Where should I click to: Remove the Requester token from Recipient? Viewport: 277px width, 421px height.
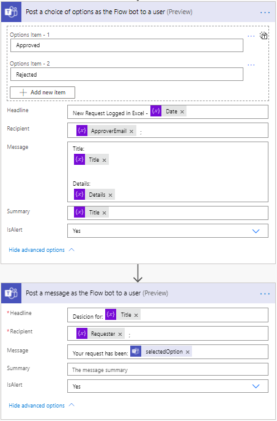point(120,334)
